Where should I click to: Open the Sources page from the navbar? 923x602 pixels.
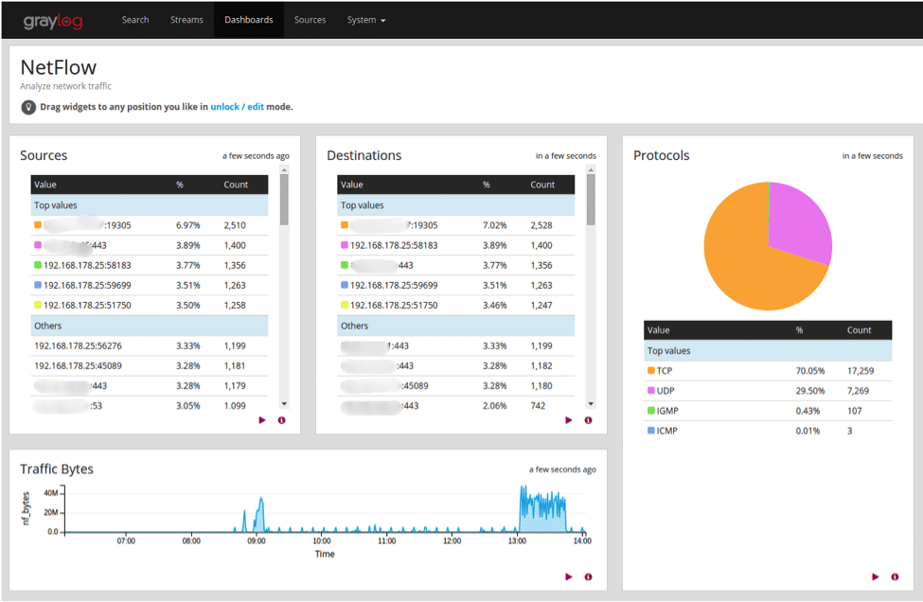tap(310, 19)
